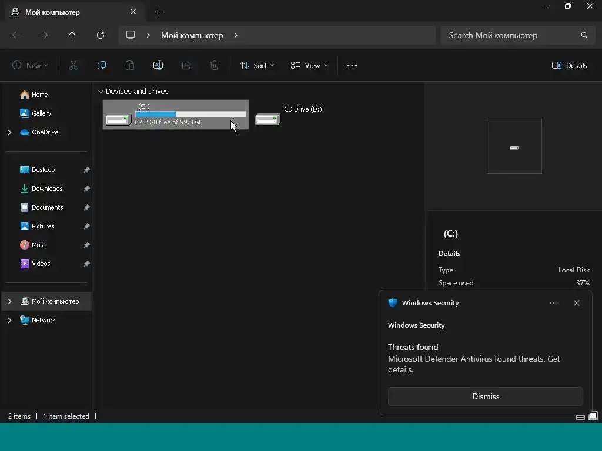Open the Threats found notification message

(x=474, y=358)
